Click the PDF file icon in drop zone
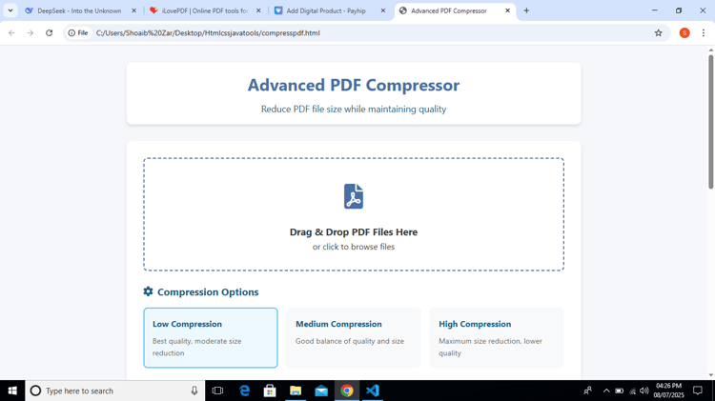The height and width of the screenshot is (401, 715). (354, 196)
